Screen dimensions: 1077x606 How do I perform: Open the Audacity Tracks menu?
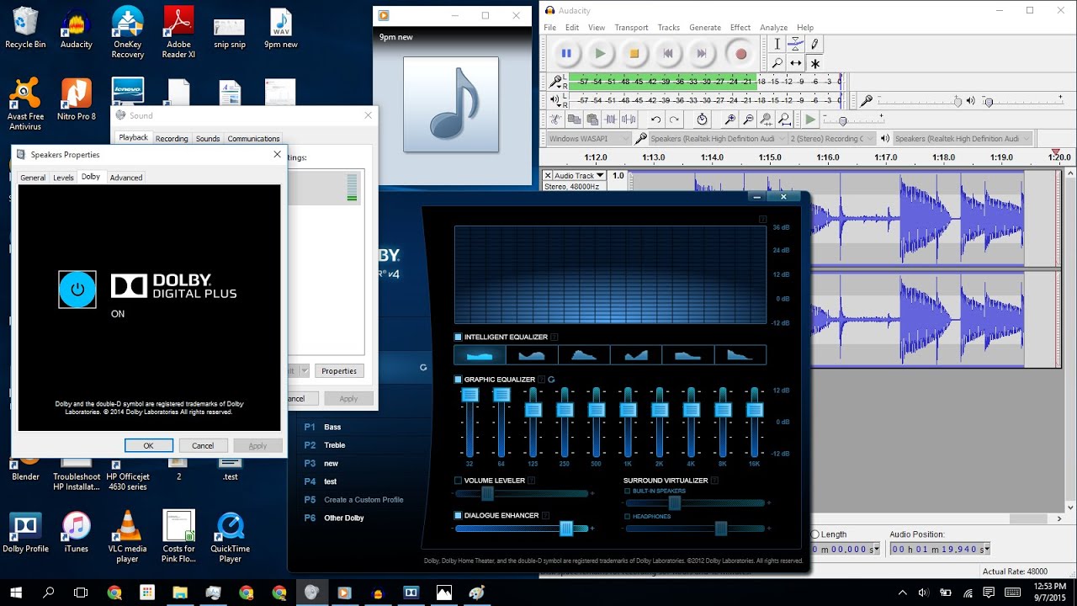669,28
